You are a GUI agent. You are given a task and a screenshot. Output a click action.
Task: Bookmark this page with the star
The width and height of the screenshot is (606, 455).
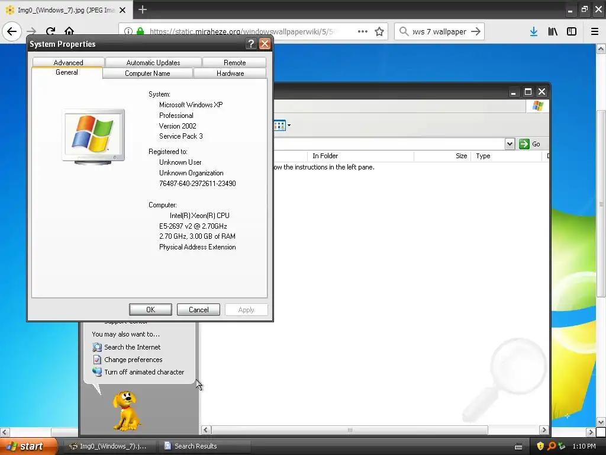pos(379,31)
